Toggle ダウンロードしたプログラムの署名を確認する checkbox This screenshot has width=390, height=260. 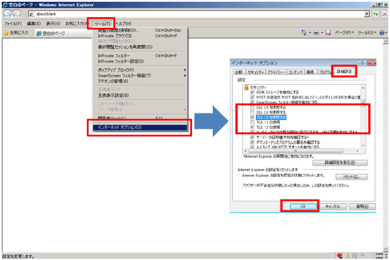pyautogui.click(x=252, y=142)
